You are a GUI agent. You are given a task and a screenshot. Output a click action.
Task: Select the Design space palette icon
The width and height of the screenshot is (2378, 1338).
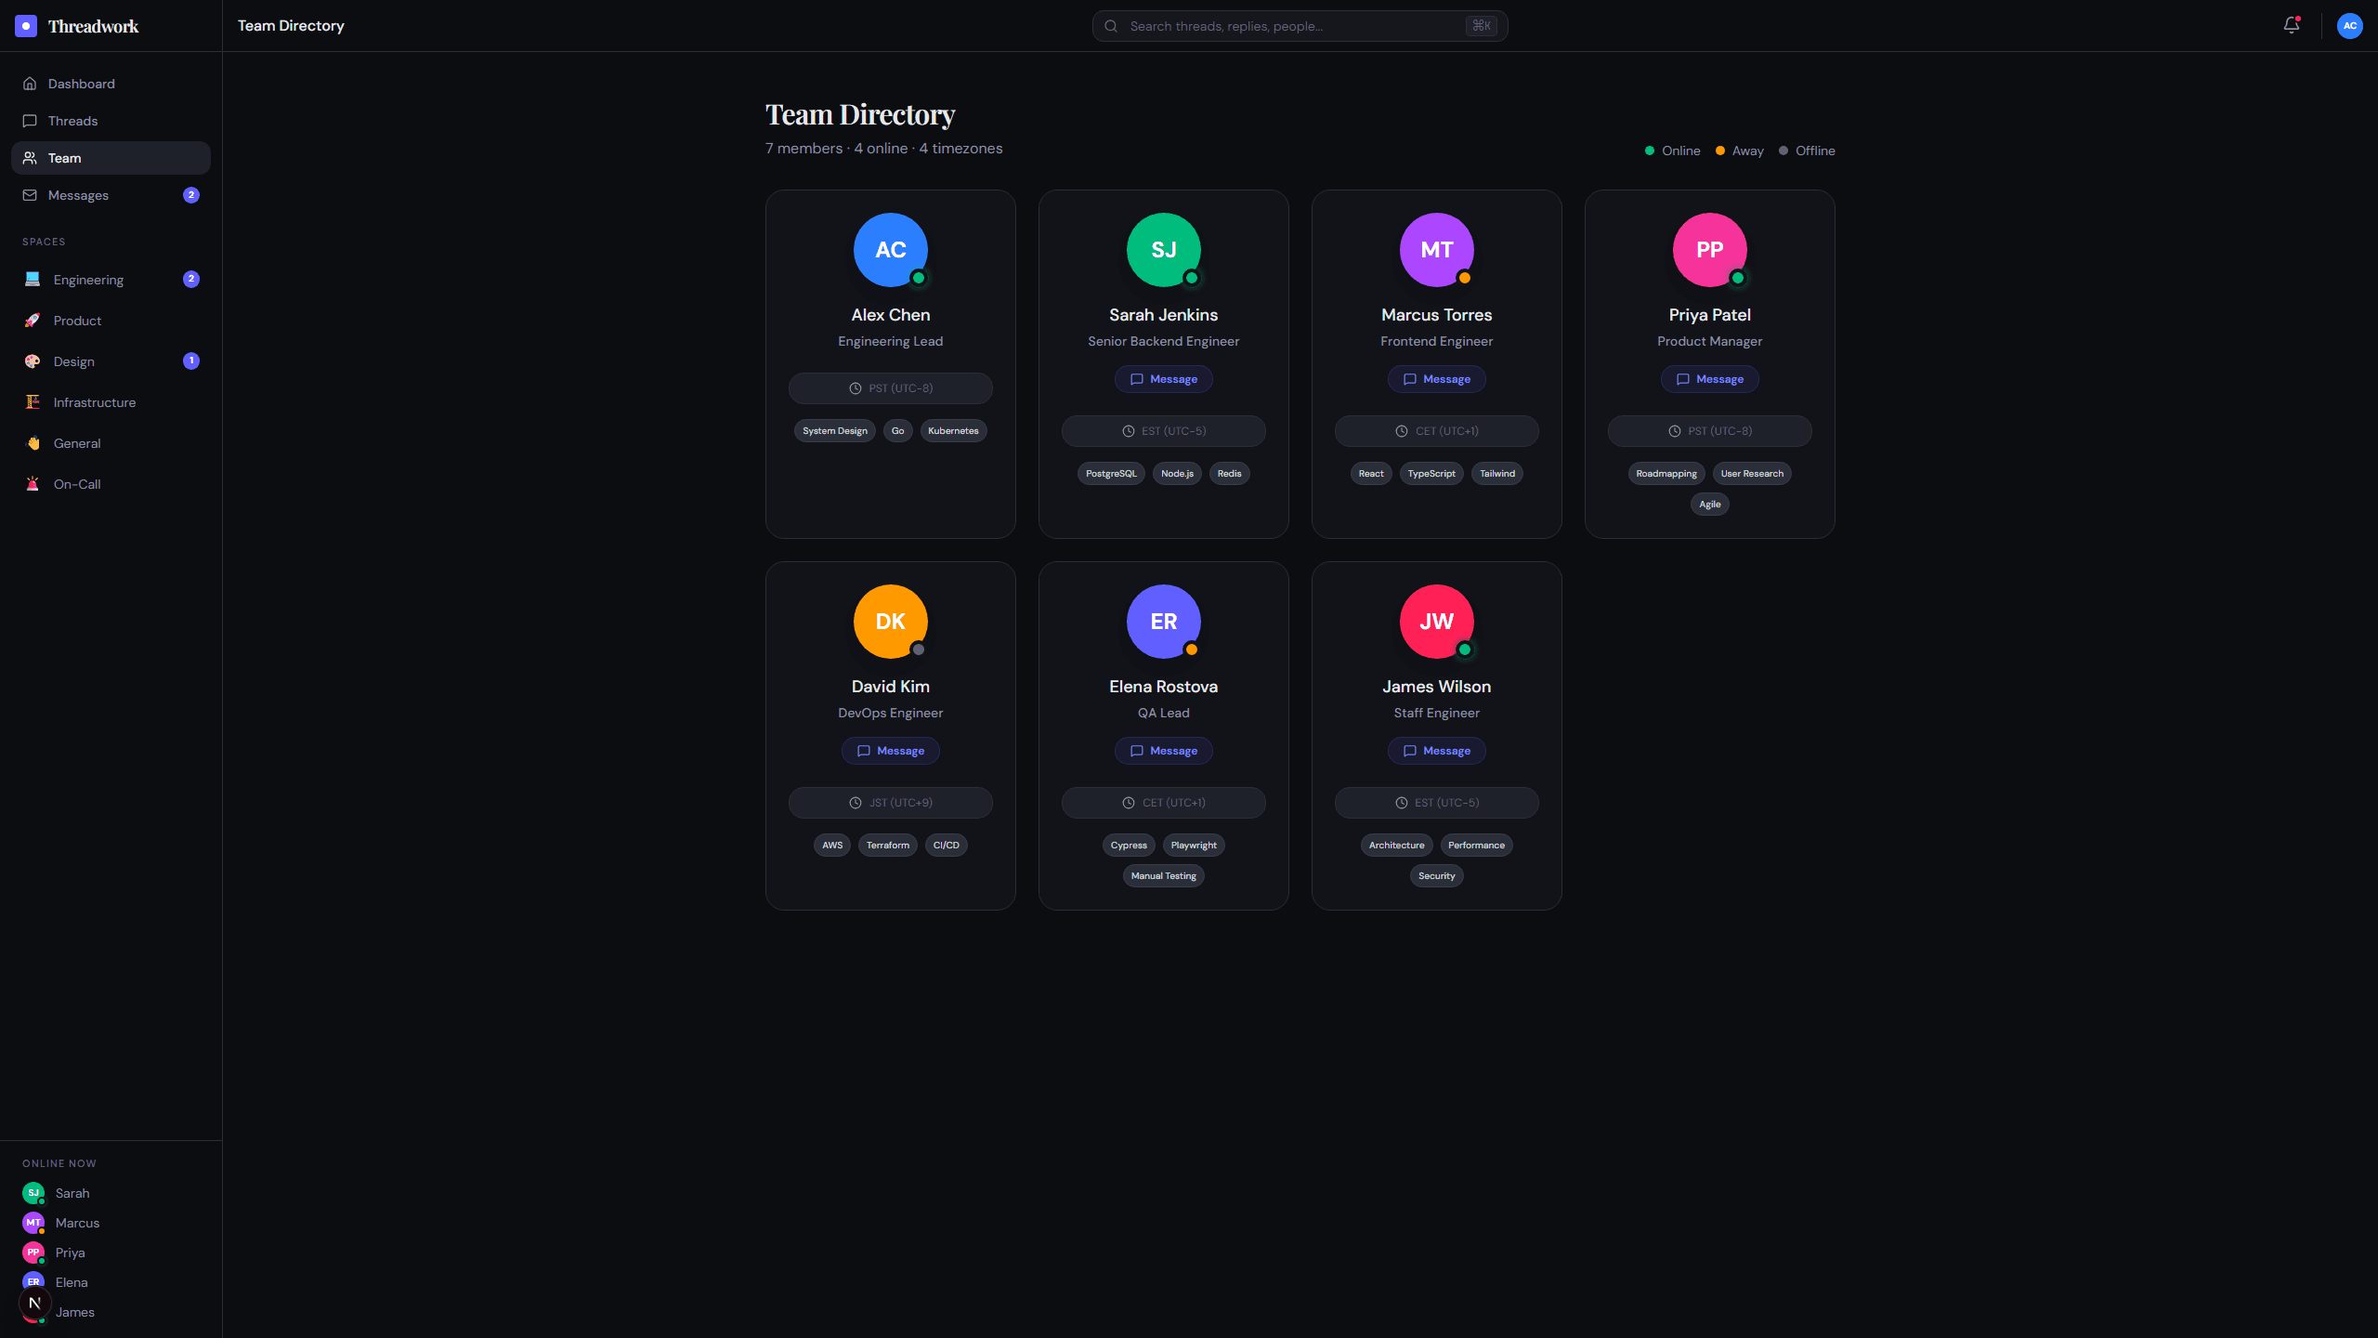pos(33,361)
